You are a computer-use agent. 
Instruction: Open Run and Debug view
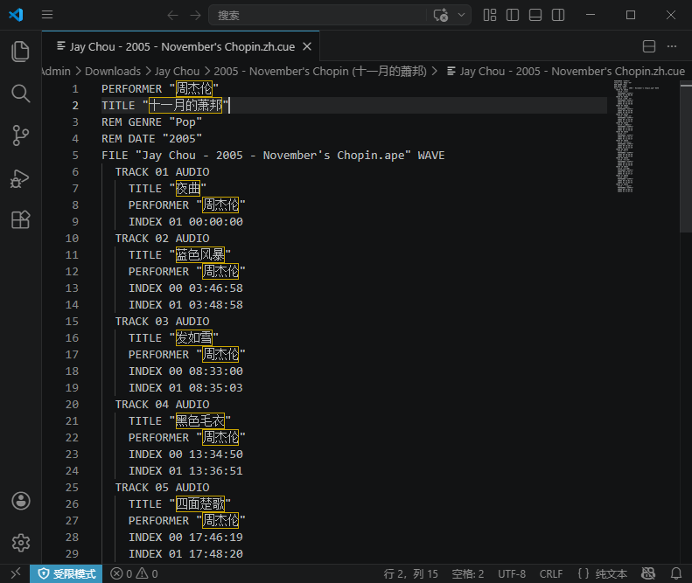20,178
